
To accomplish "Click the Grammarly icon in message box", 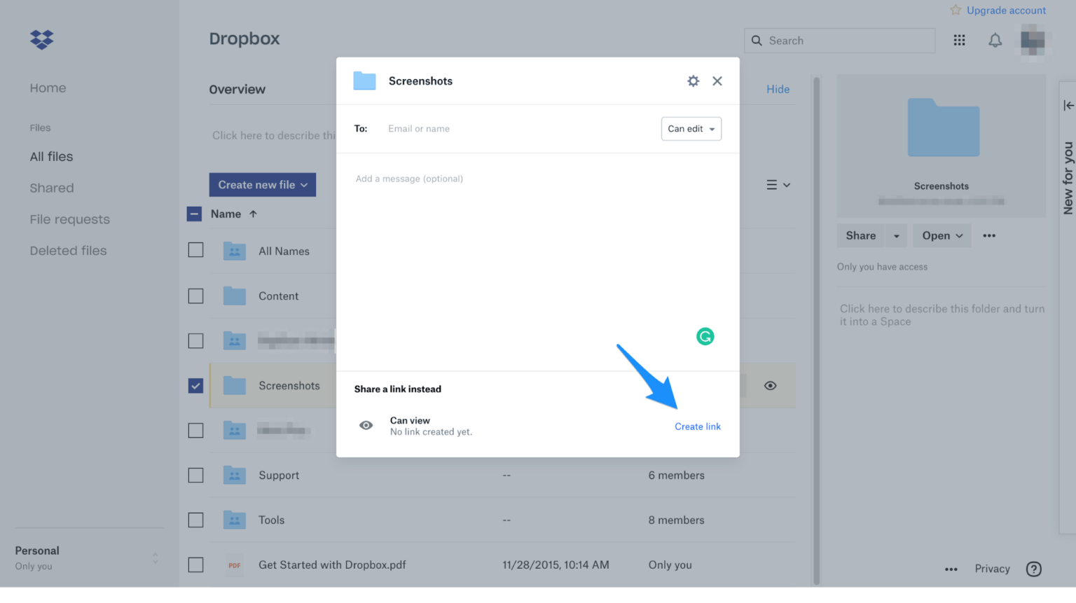I will click(x=705, y=337).
